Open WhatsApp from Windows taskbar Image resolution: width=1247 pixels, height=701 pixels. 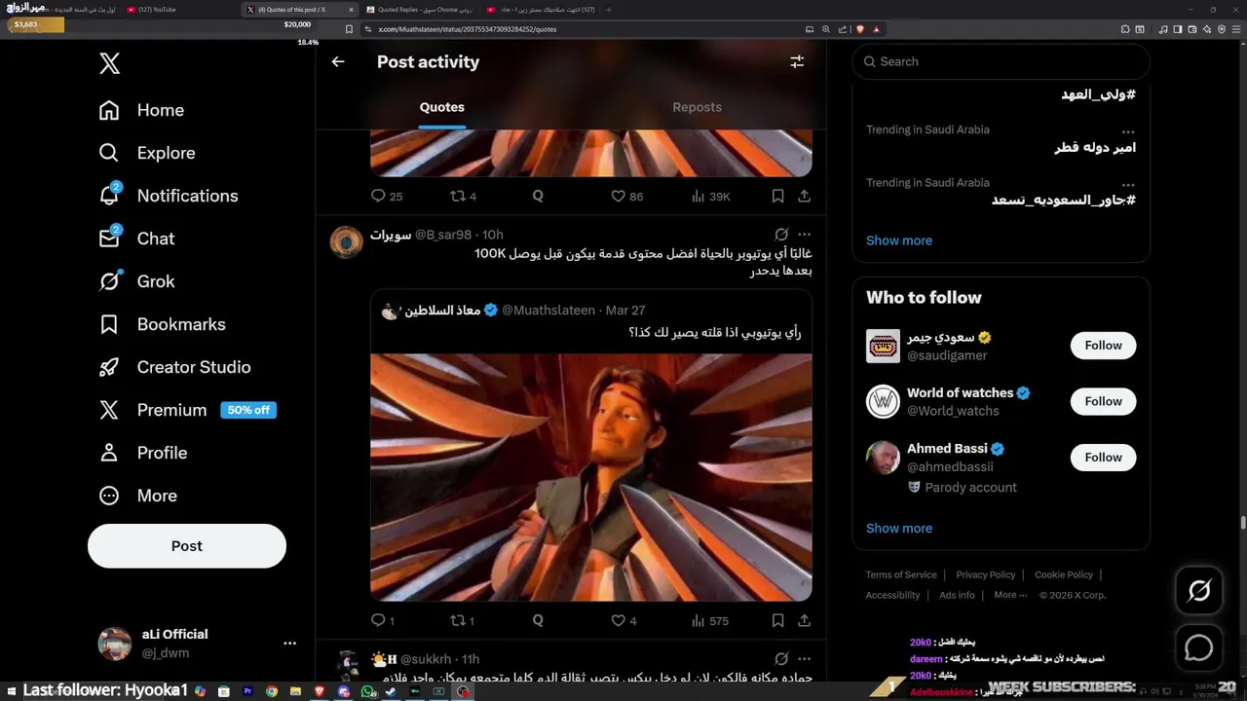coord(367,691)
